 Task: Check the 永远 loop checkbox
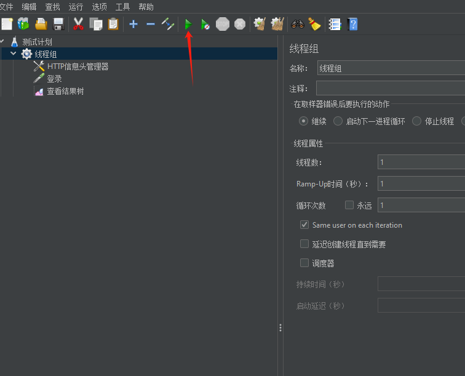[x=349, y=205]
